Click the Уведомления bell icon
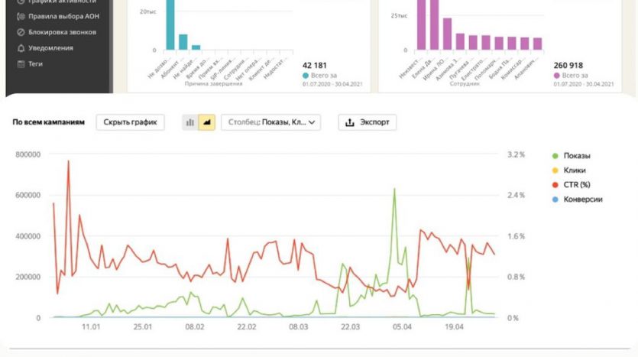The width and height of the screenshot is (638, 357). 20,47
